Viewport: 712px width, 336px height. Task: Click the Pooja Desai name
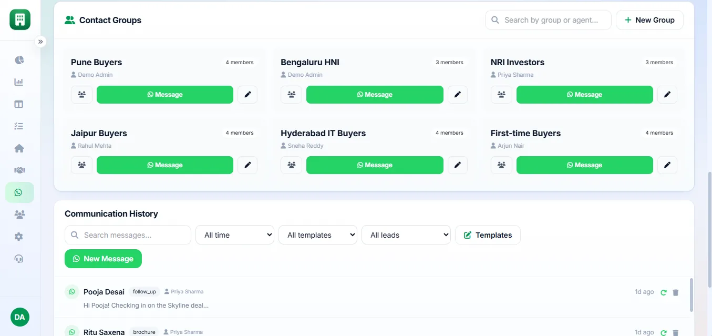(x=104, y=292)
